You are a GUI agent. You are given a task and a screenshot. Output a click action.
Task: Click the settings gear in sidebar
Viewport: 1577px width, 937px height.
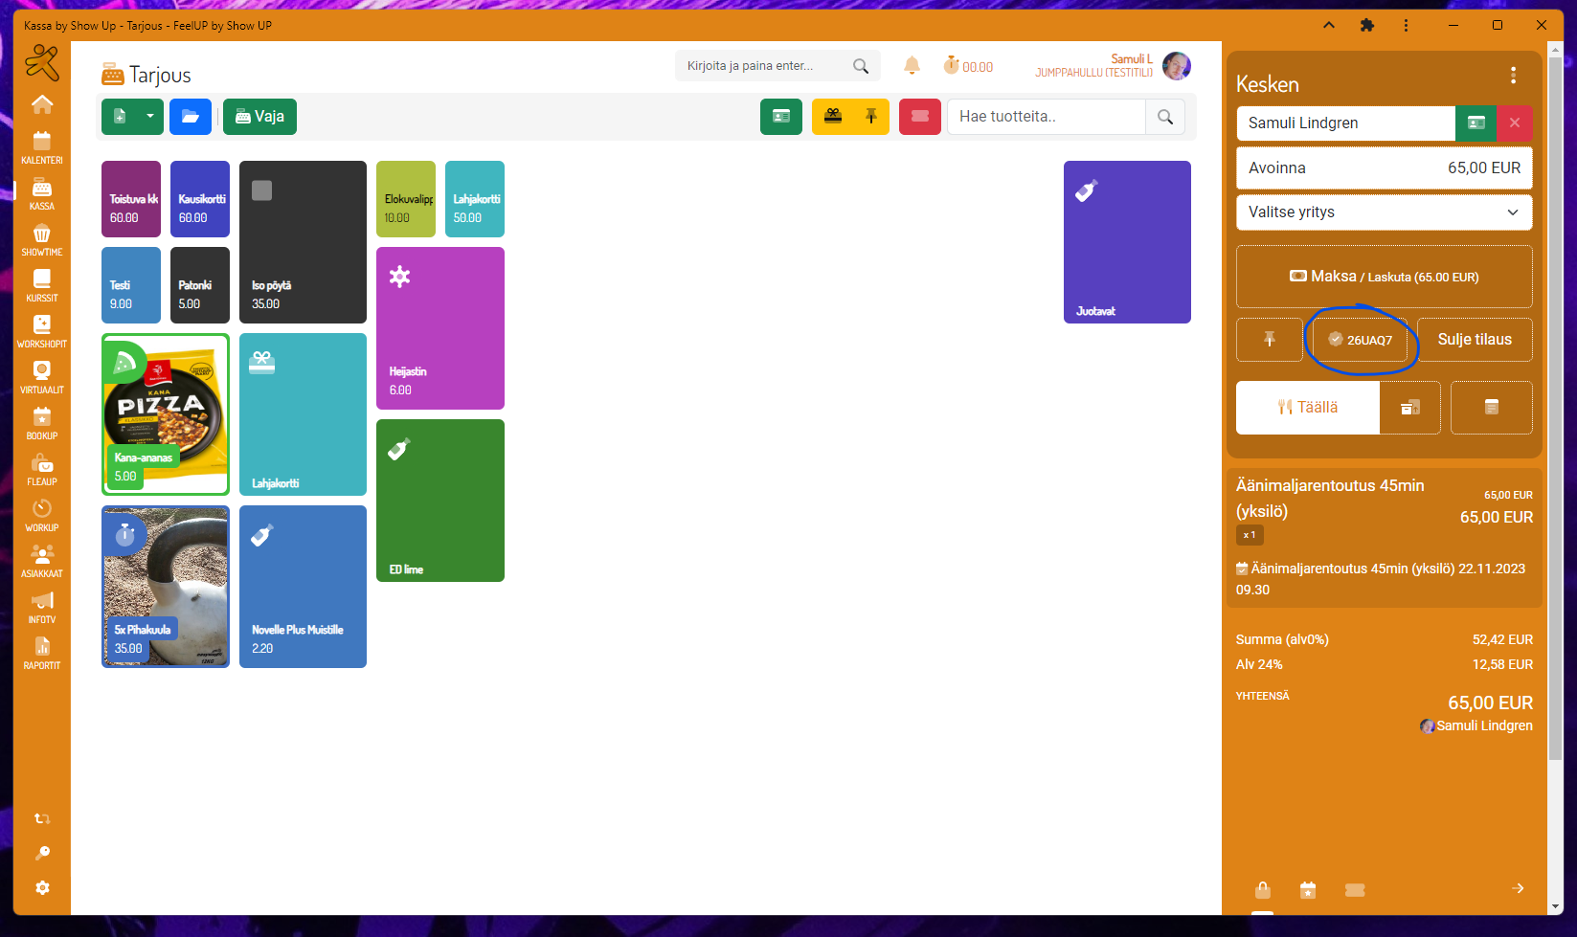click(42, 888)
